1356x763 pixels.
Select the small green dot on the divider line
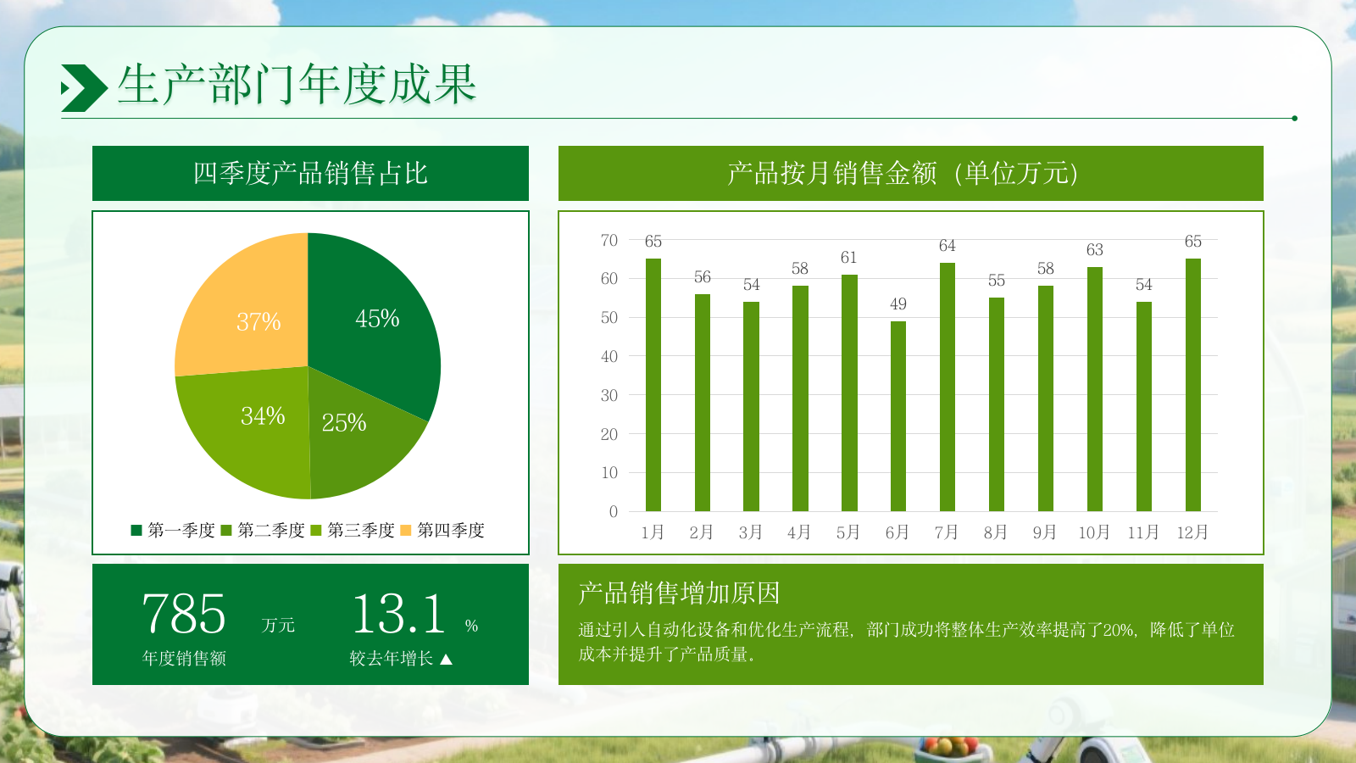(x=1293, y=120)
